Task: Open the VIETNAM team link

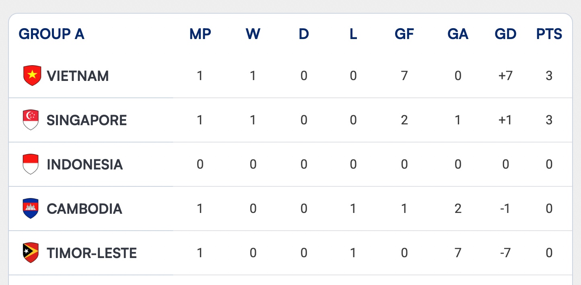Action: coord(78,76)
